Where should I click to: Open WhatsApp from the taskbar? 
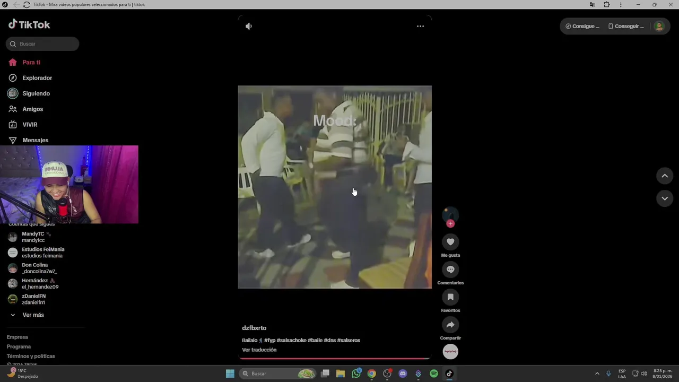[x=356, y=374]
